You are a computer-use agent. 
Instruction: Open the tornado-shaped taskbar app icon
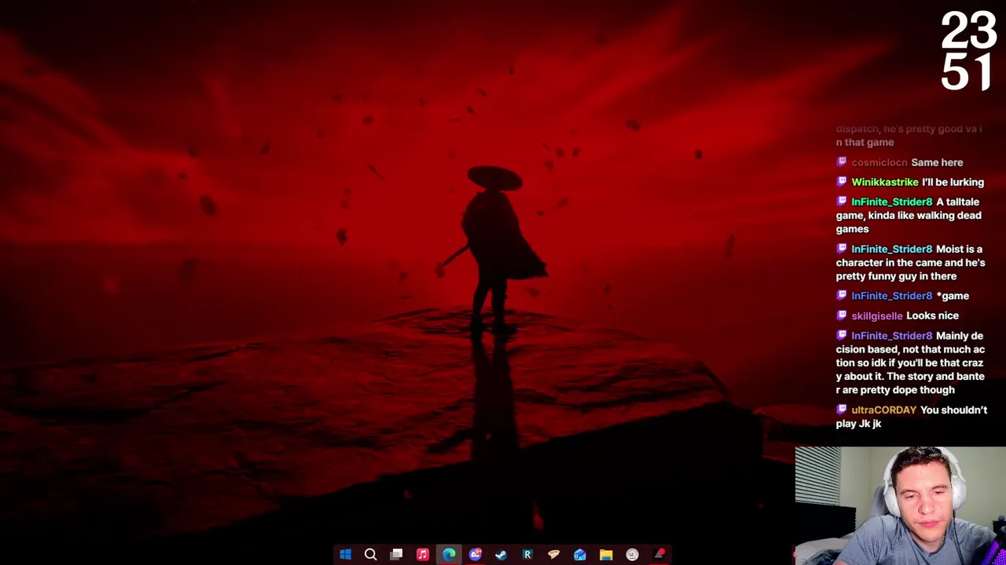553,555
